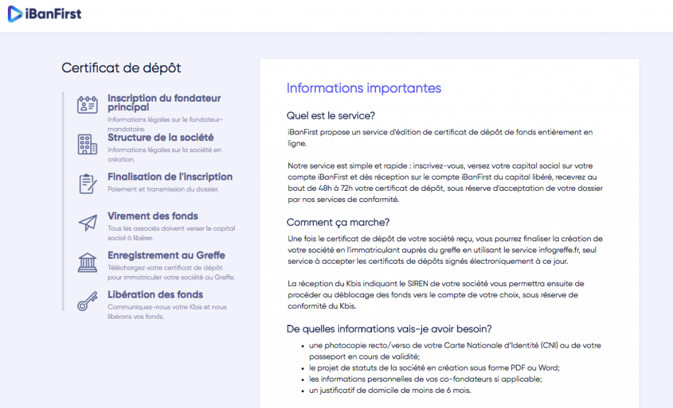Click the Certificat de dépôt heading

[121, 68]
